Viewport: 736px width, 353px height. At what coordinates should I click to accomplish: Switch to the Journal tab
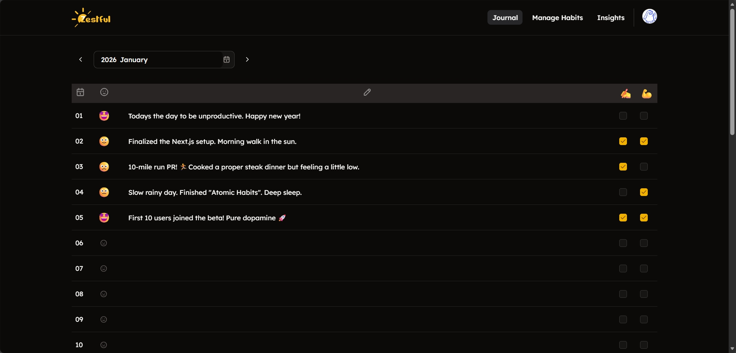(x=505, y=17)
